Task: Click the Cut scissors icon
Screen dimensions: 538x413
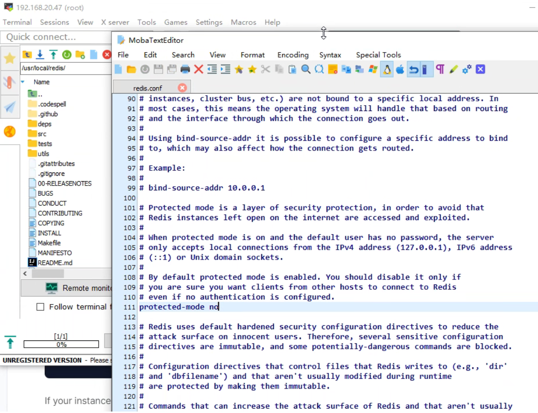Action: click(266, 70)
